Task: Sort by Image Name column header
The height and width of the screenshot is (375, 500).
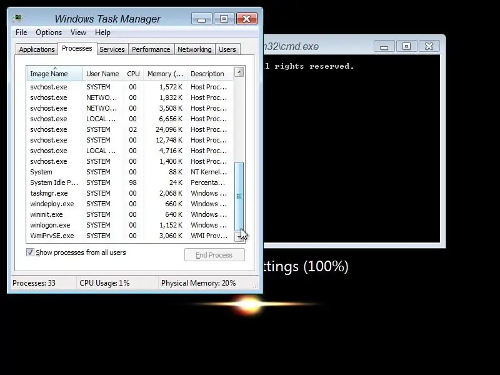Action: click(54, 74)
